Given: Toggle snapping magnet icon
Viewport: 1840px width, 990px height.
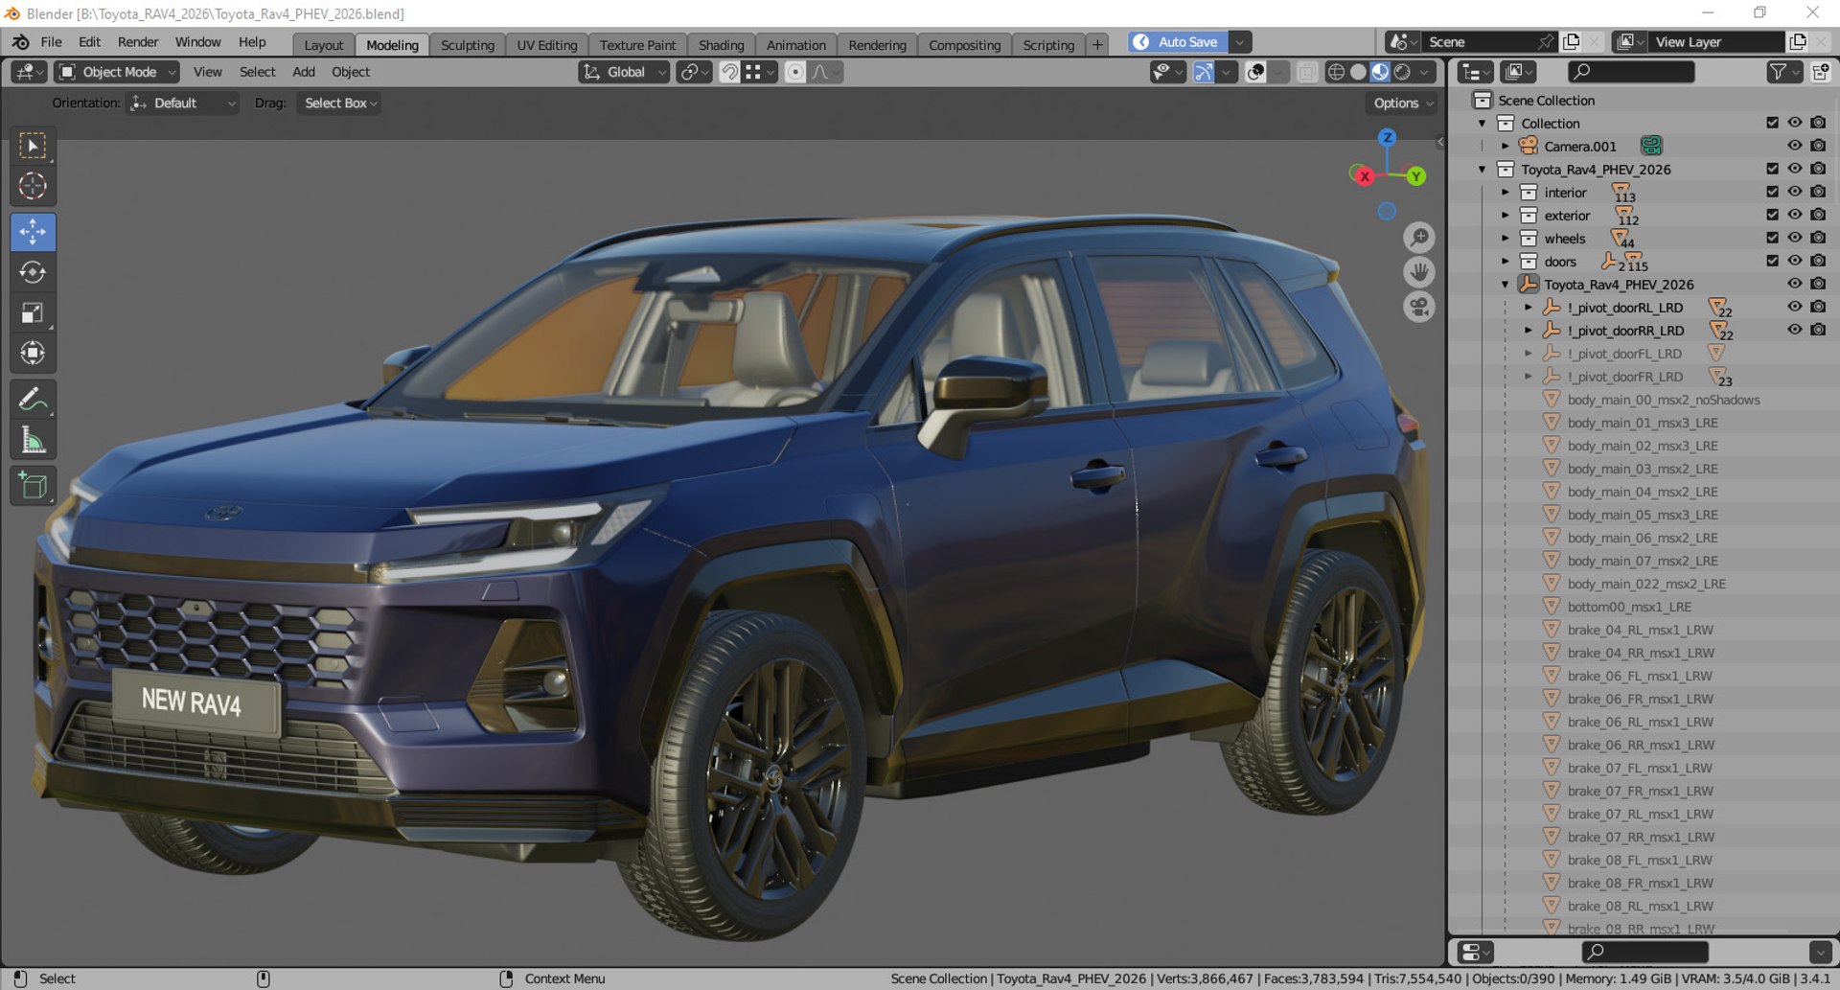Looking at the screenshot, I should tap(729, 72).
